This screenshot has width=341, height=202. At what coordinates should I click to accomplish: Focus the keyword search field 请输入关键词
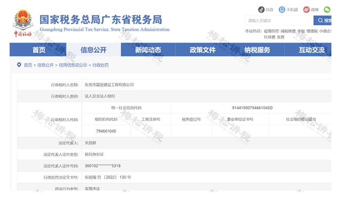(x=279, y=20)
